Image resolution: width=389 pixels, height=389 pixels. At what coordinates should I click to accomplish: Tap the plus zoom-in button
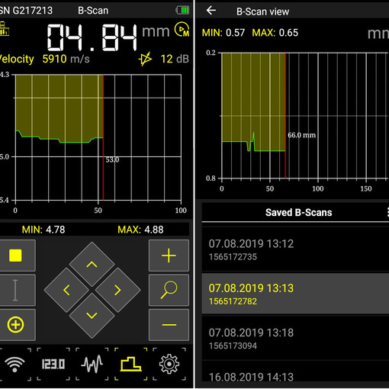[169, 256]
